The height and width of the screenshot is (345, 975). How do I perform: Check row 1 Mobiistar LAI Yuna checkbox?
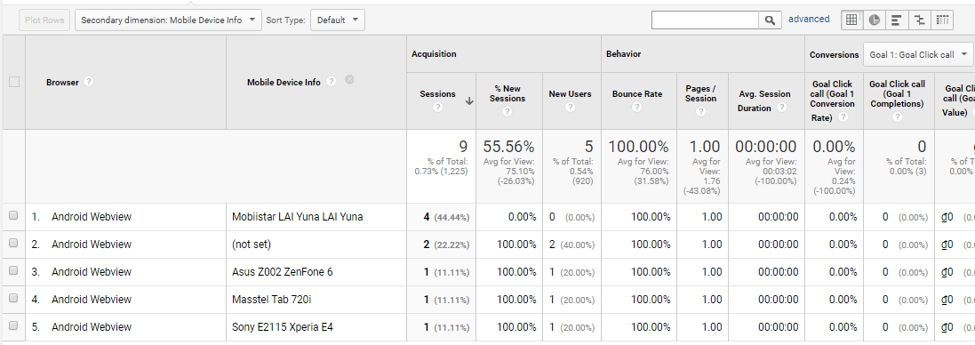pos(13,216)
